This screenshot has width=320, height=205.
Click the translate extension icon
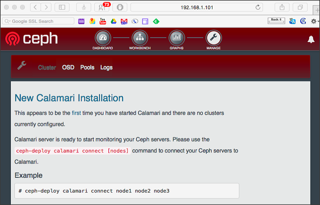(x=292, y=21)
